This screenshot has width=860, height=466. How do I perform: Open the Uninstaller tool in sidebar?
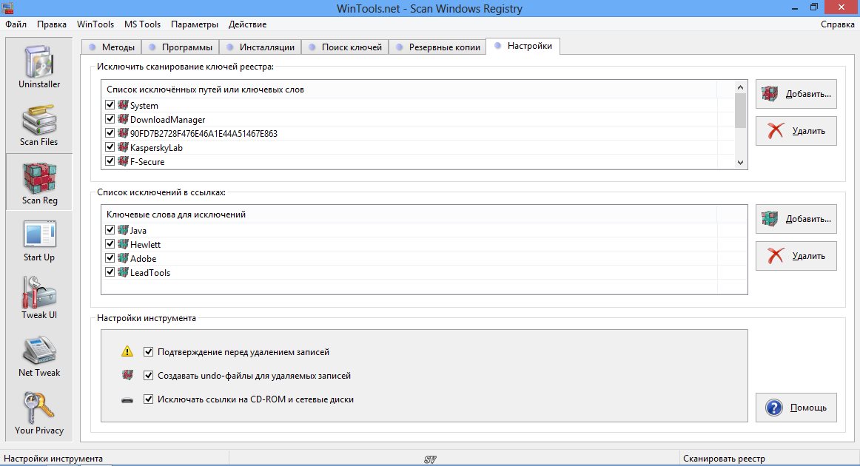click(39, 67)
